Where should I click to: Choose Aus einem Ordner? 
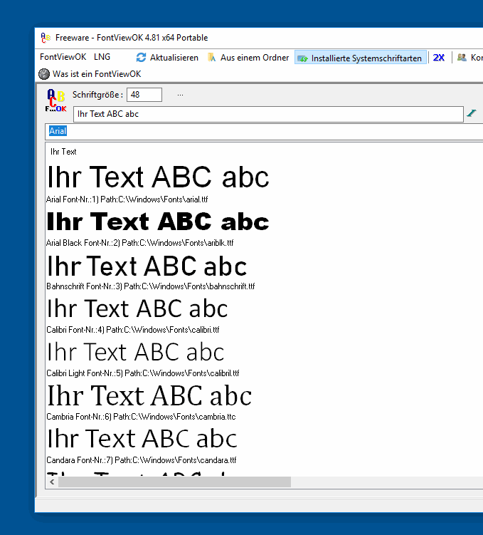(x=255, y=58)
